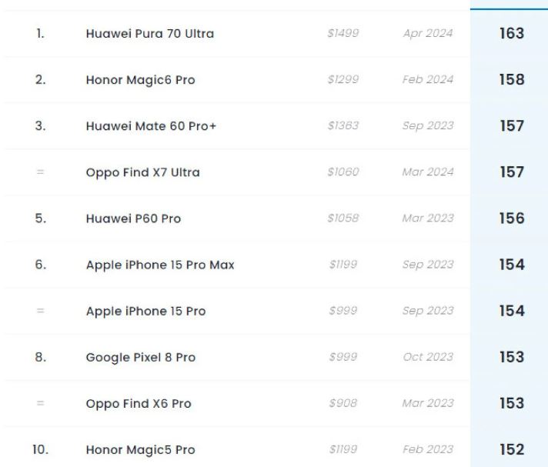The height and width of the screenshot is (467, 548).
Task: Click the $1060 price for Oppo Find X7 Ultra
Action: pyautogui.click(x=342, y=172)
